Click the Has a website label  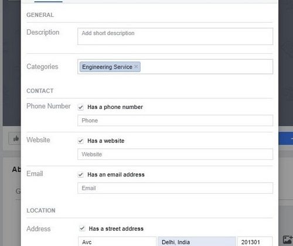(106, 141)
